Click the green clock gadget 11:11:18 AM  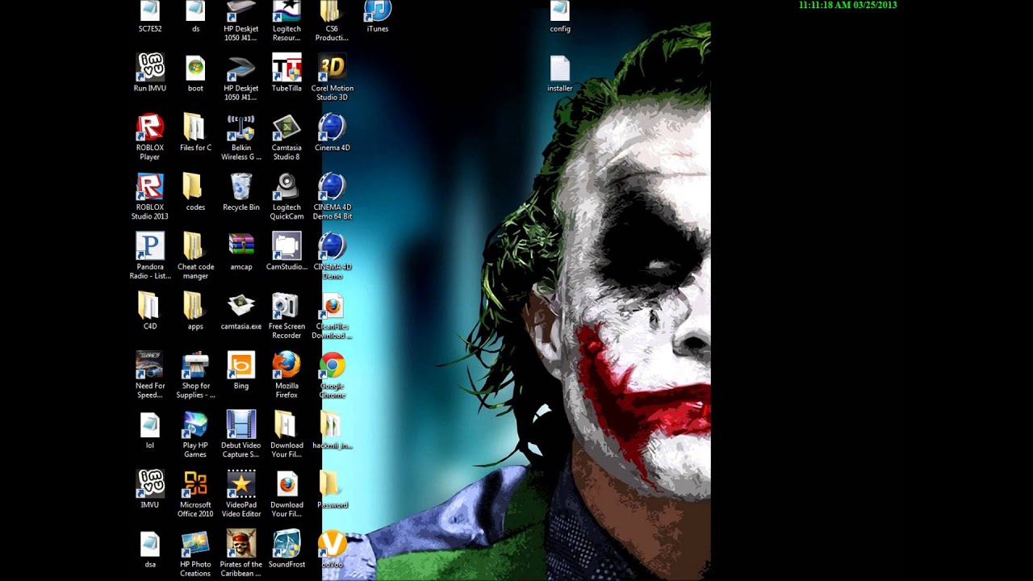click(x=847, y=5)
